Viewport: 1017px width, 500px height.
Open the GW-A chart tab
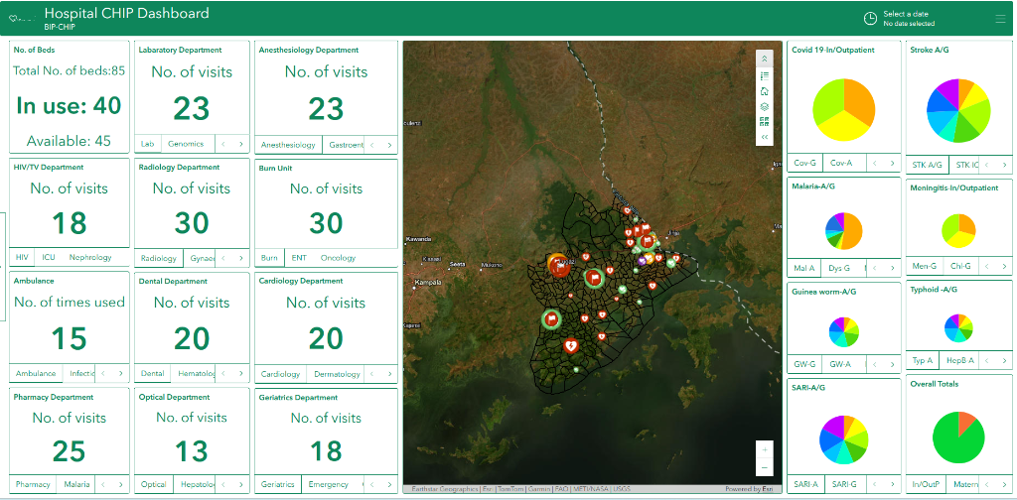[x=840, y=365]
